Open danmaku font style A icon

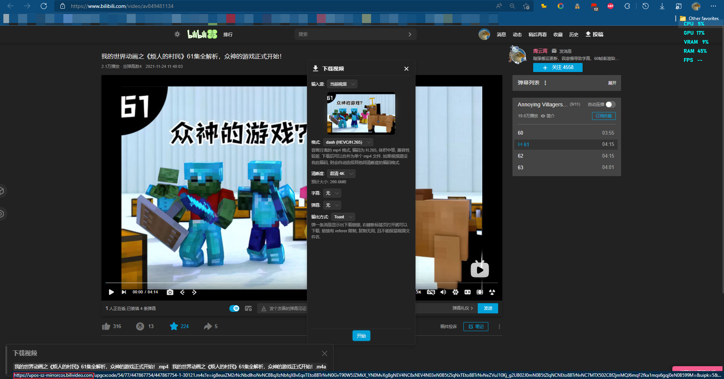(x=264, y=308)
